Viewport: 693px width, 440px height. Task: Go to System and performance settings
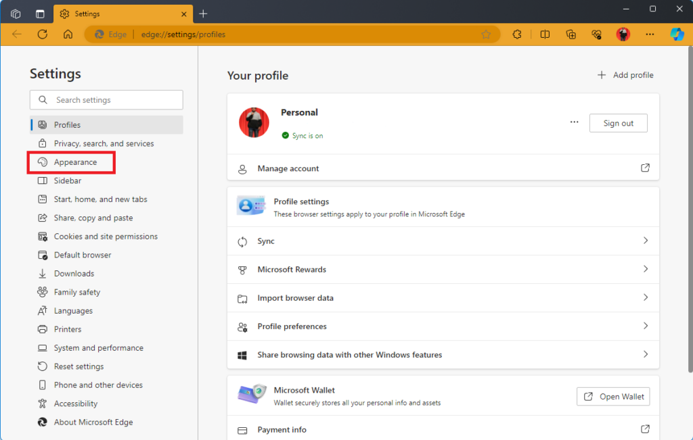click(x=98, y=348)
